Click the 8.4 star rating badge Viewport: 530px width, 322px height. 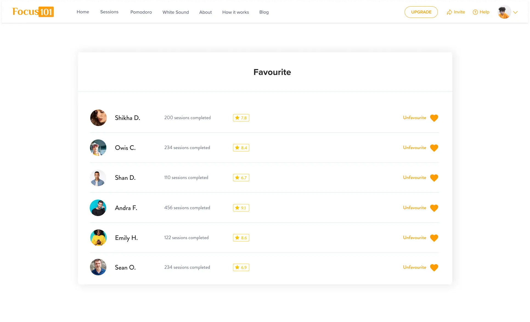coord(241,148)
